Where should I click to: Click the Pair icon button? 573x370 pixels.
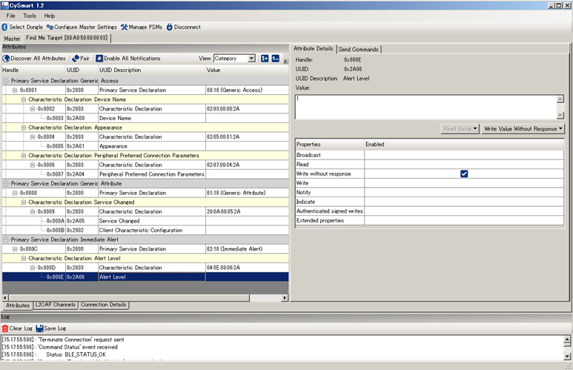click(x=80, y=59)
